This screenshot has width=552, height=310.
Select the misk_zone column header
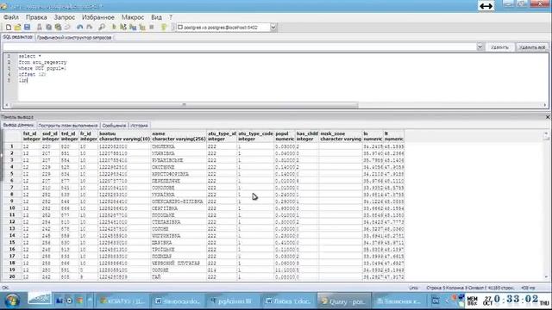pyautogui.click(x=341, y=136)
